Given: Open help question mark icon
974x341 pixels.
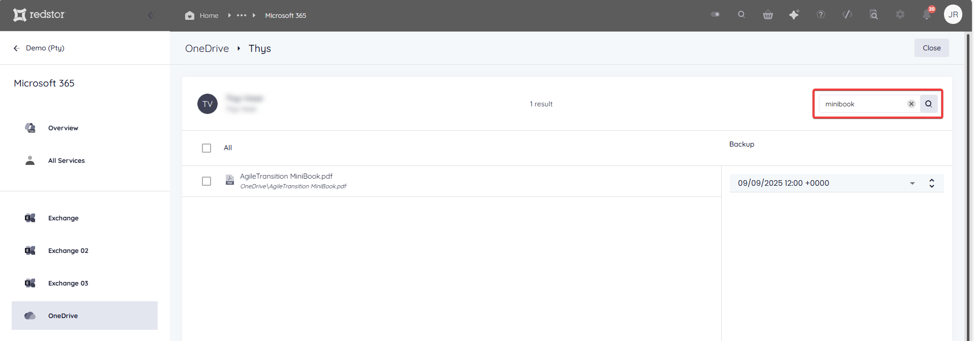Looking at the screenshot, I should (821, 14).
